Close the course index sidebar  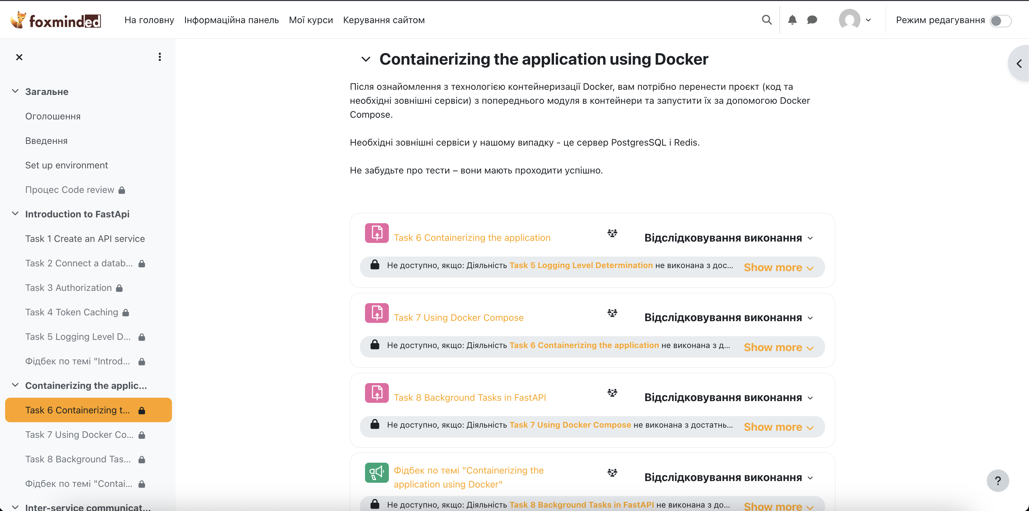[19, 57]
